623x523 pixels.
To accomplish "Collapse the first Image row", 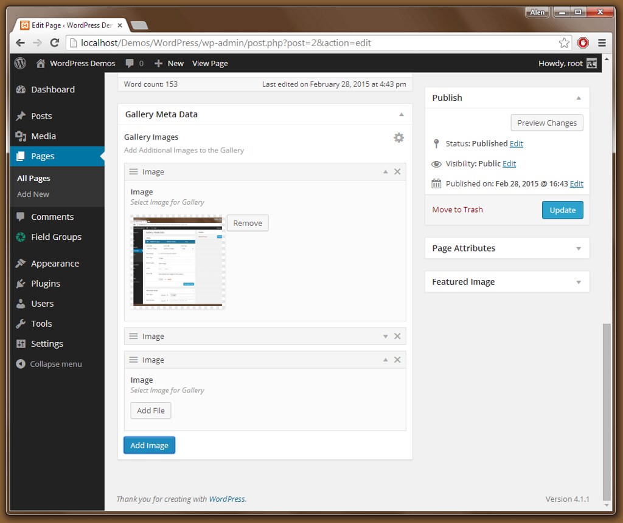I will 385,172.
